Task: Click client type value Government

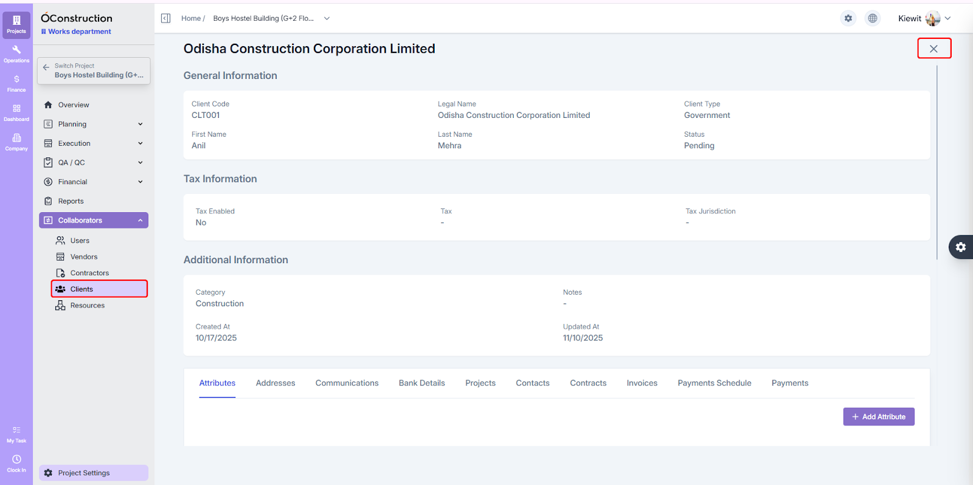Action: click(x=707, y=115)
